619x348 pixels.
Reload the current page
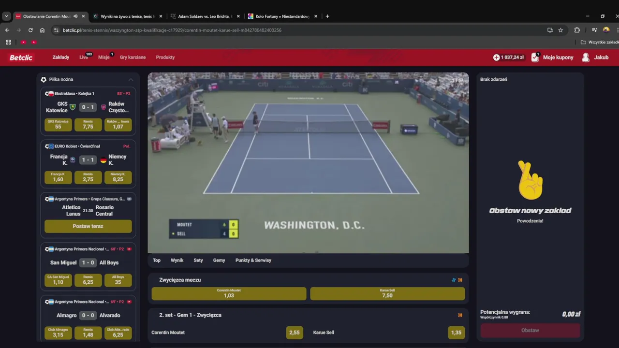pyautogui.click(x=30, y=30)
